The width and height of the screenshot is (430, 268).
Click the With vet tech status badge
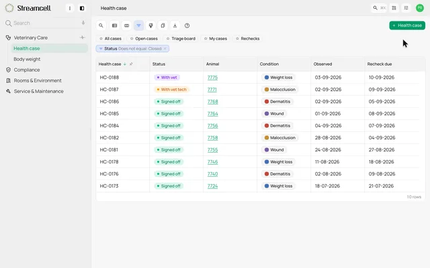171,89
